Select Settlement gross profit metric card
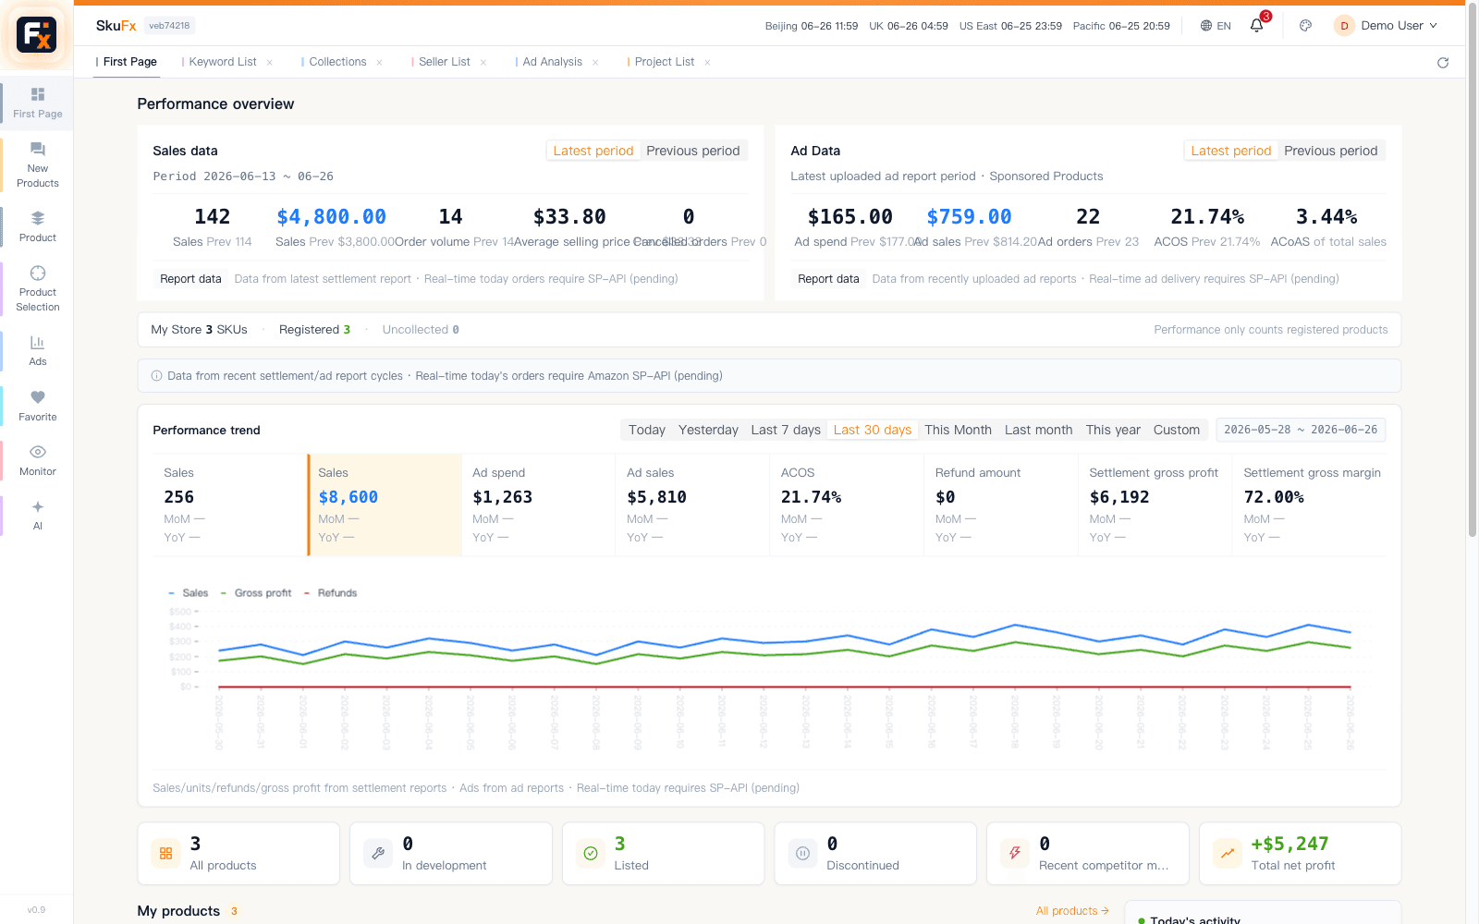Image resolution: width=1479 pixels, height=924 pixels. (x=1155, y=505)
